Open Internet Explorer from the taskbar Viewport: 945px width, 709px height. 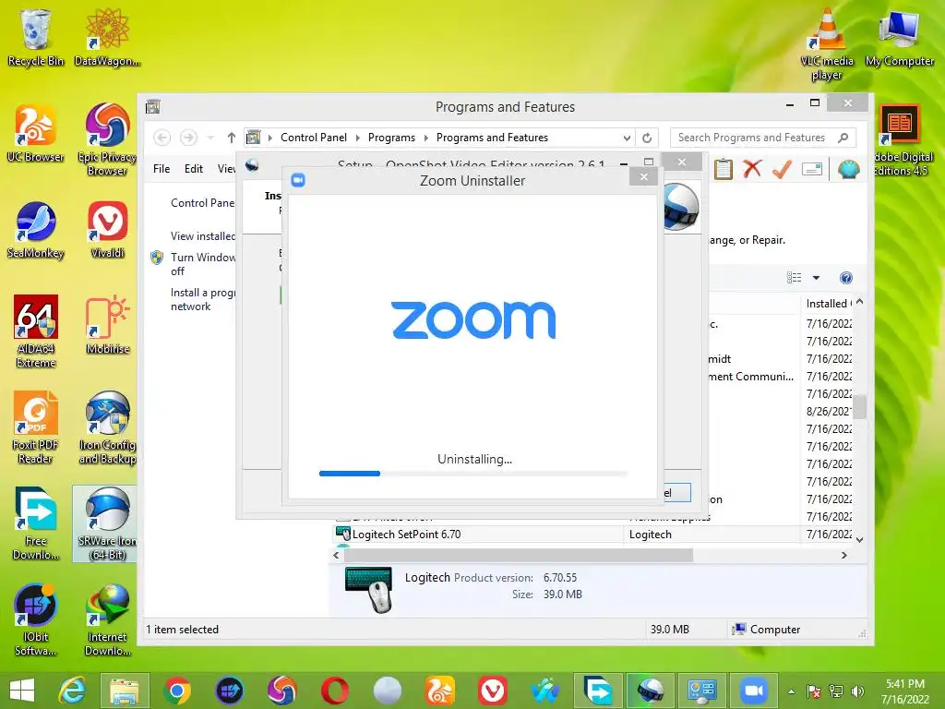pos(72,691)
